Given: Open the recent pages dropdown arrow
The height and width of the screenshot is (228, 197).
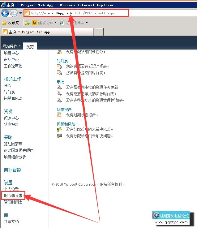Looking at the screenshot, I should [20, 13].
